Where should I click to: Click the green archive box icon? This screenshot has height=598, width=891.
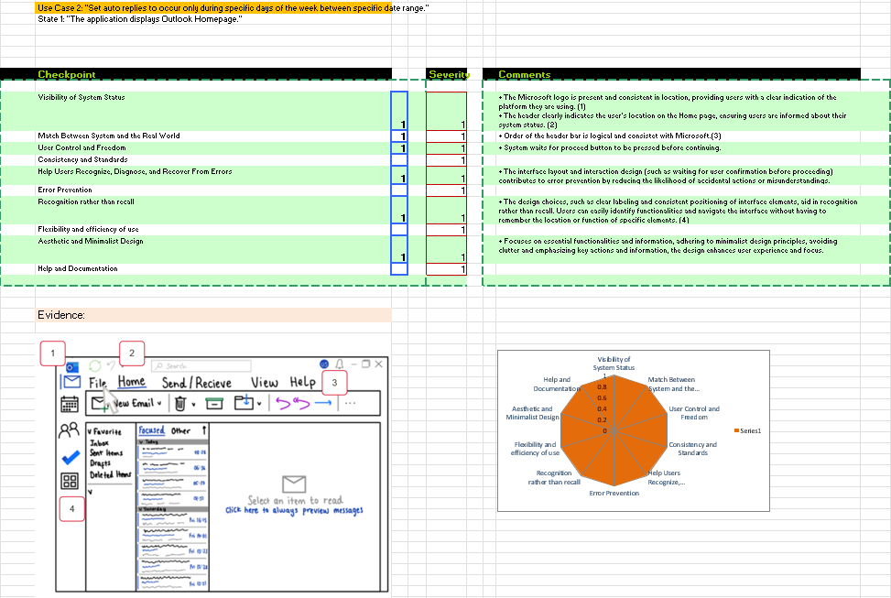214,404
